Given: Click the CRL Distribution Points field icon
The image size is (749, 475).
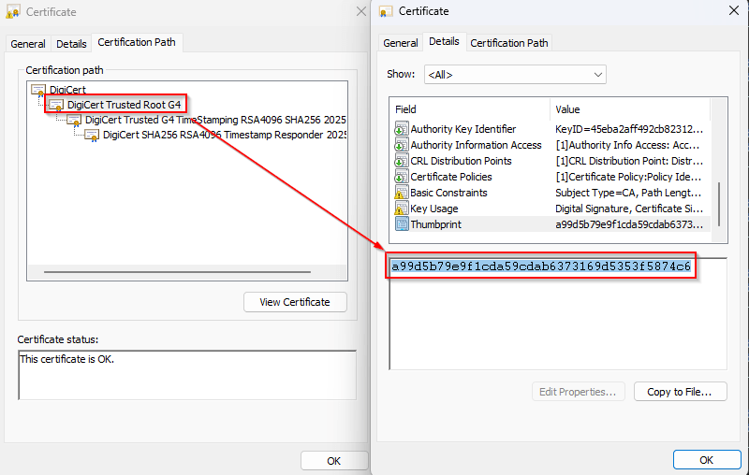Looking at the screenshot, I should tap(401, 162).
